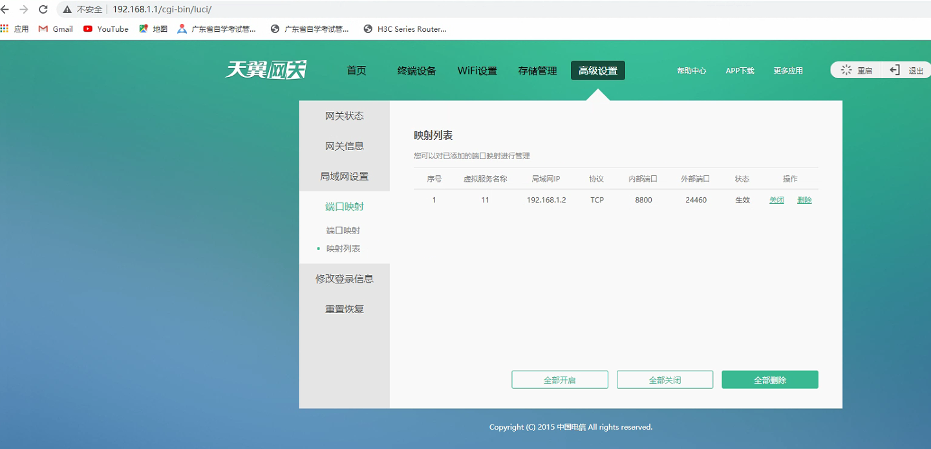Click the not-secure warning icon in address bar
931x449 pixels.
point(67,10)
